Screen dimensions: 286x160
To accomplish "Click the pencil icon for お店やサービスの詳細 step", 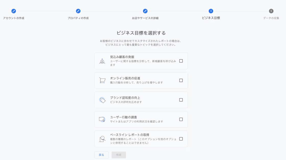I will (145, 11).
